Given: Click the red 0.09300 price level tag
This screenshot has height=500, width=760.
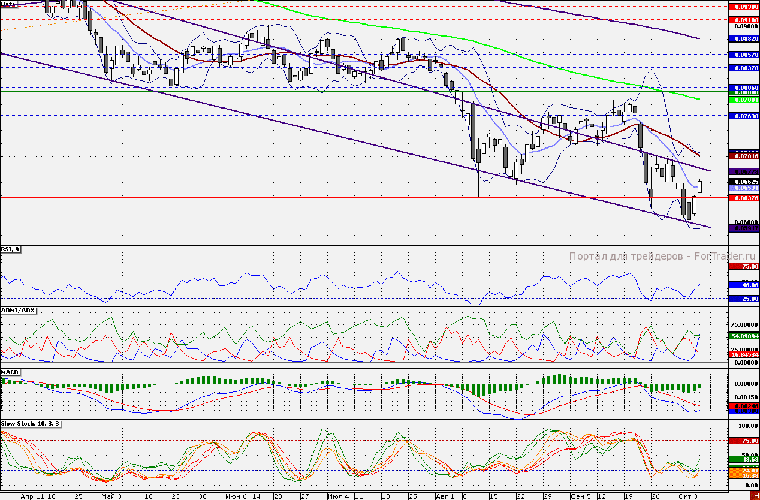Looking at the screenshot, I should (x=743, y=7).
